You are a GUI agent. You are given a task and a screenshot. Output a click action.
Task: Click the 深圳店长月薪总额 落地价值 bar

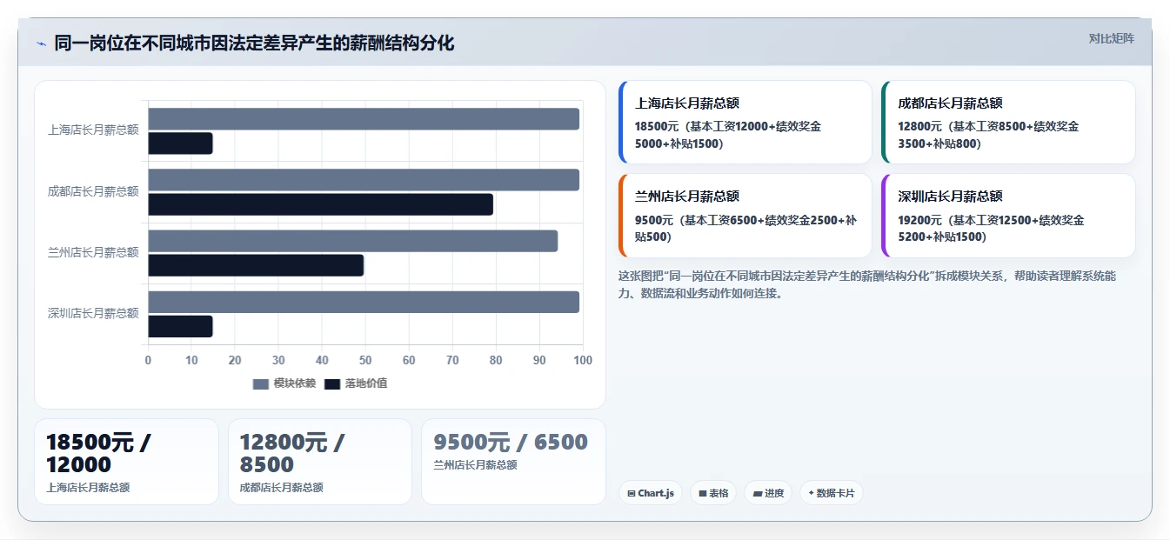[180, 326]
